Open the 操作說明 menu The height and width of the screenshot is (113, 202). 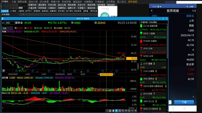point(133,2)
